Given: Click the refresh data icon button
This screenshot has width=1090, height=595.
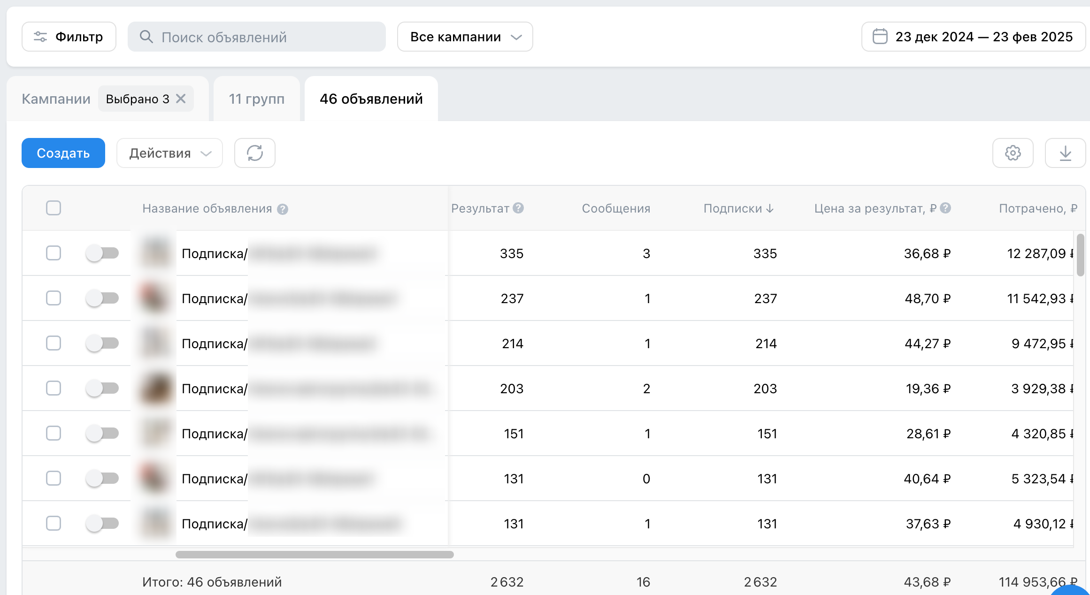Looking at the screenshot, I should pyautogui.click(x=254, y=153).
